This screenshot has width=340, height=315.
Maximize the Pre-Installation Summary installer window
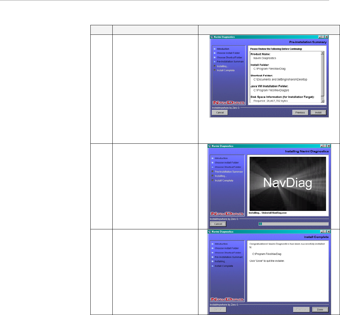323,37
